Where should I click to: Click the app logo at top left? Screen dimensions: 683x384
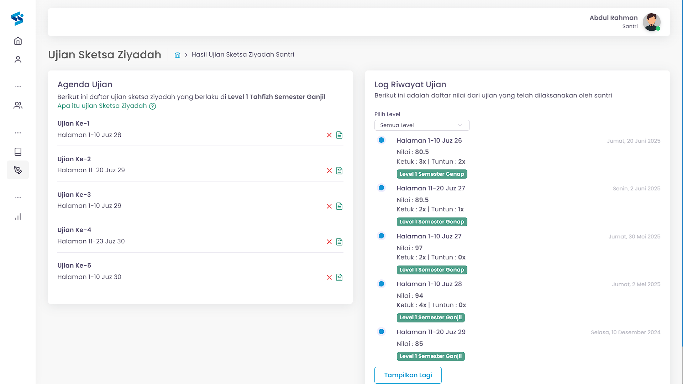pos(18,19)
